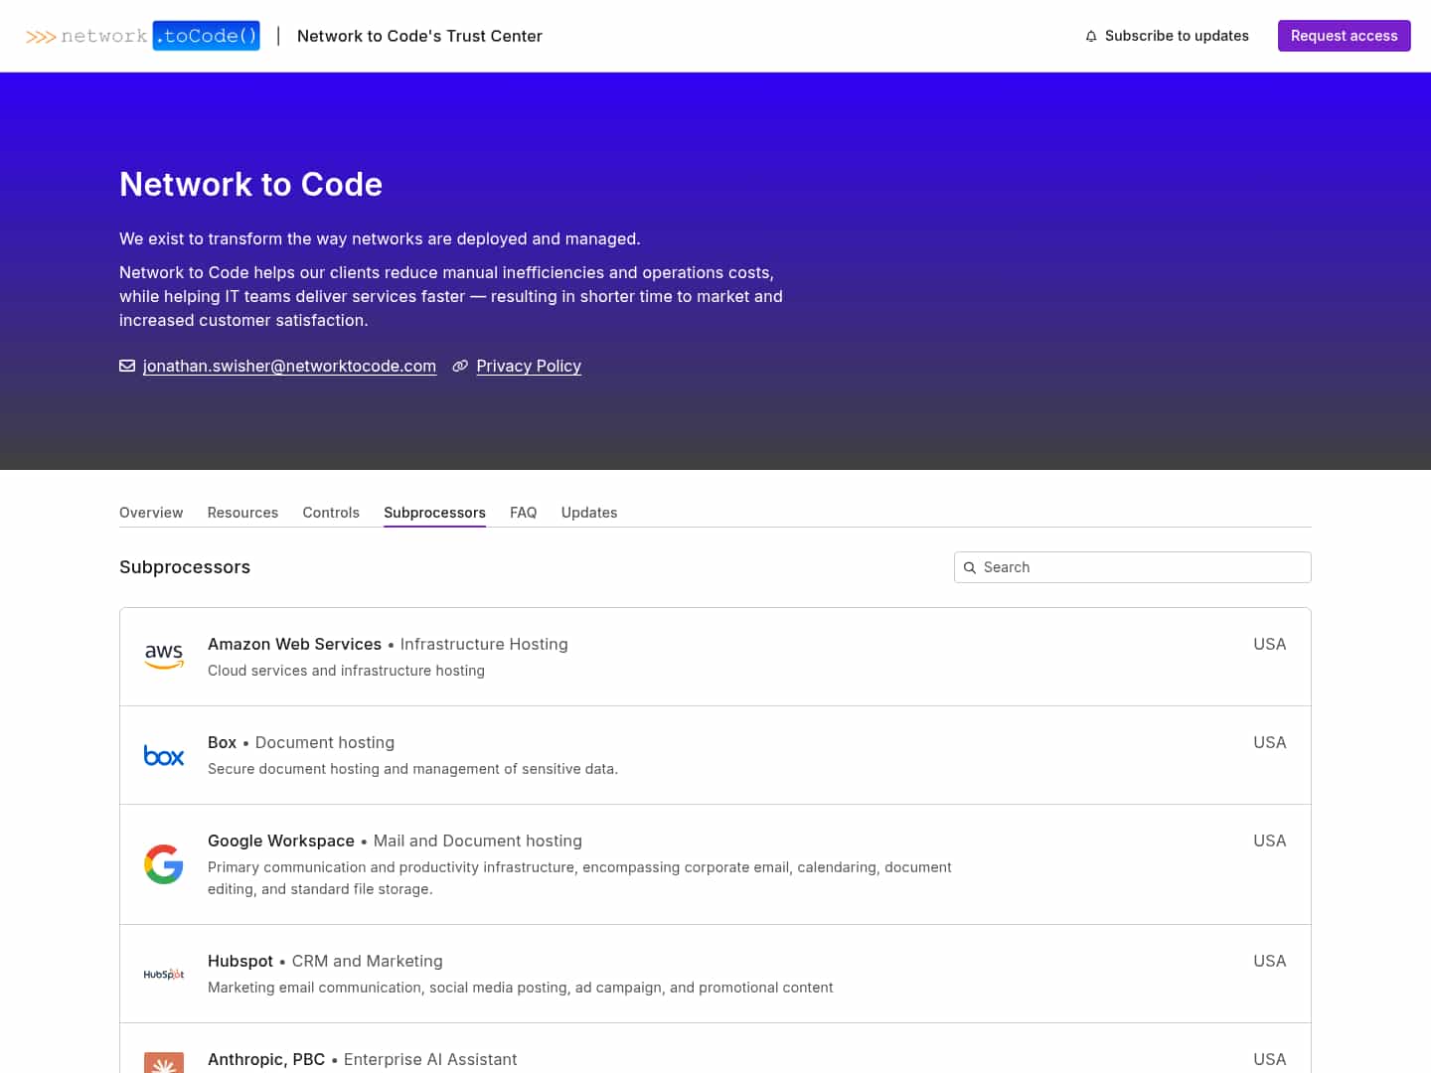Click the Google Workspace name

click(281, 841)
